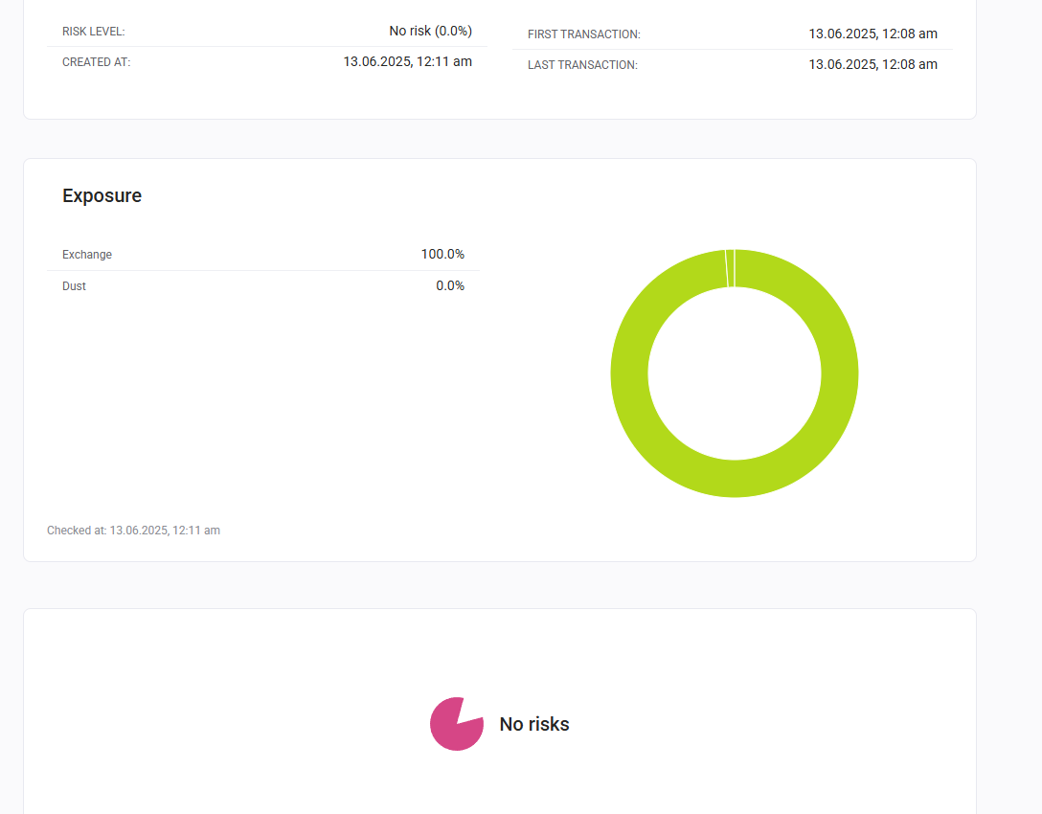Click the thin Dust slice atop donut
The image size is (1042, 814).
coord(730,267)
